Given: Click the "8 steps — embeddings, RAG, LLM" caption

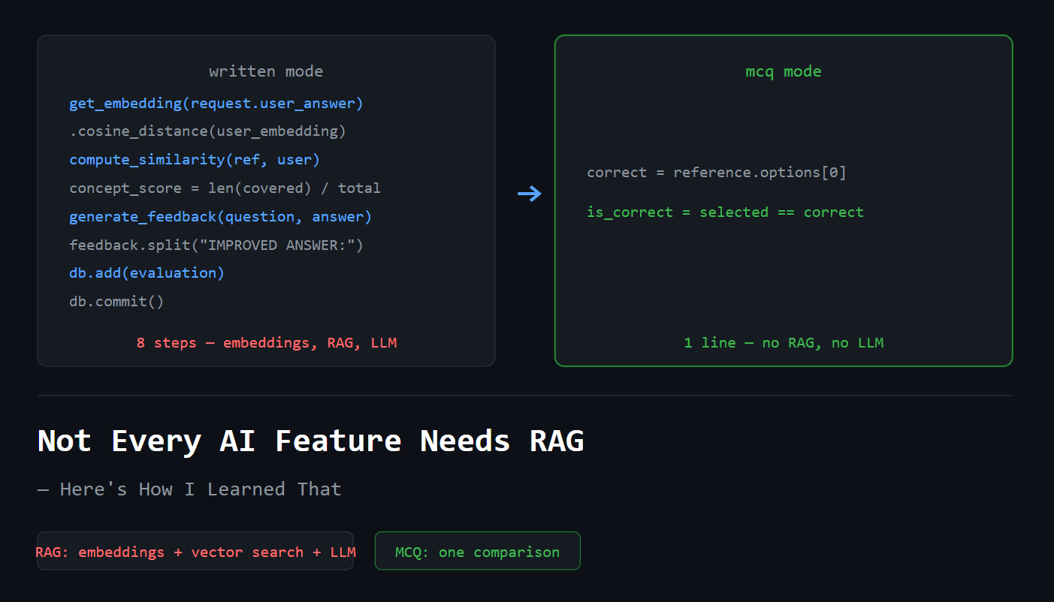Looking at the screenshot, I should (x=267, y=343).
